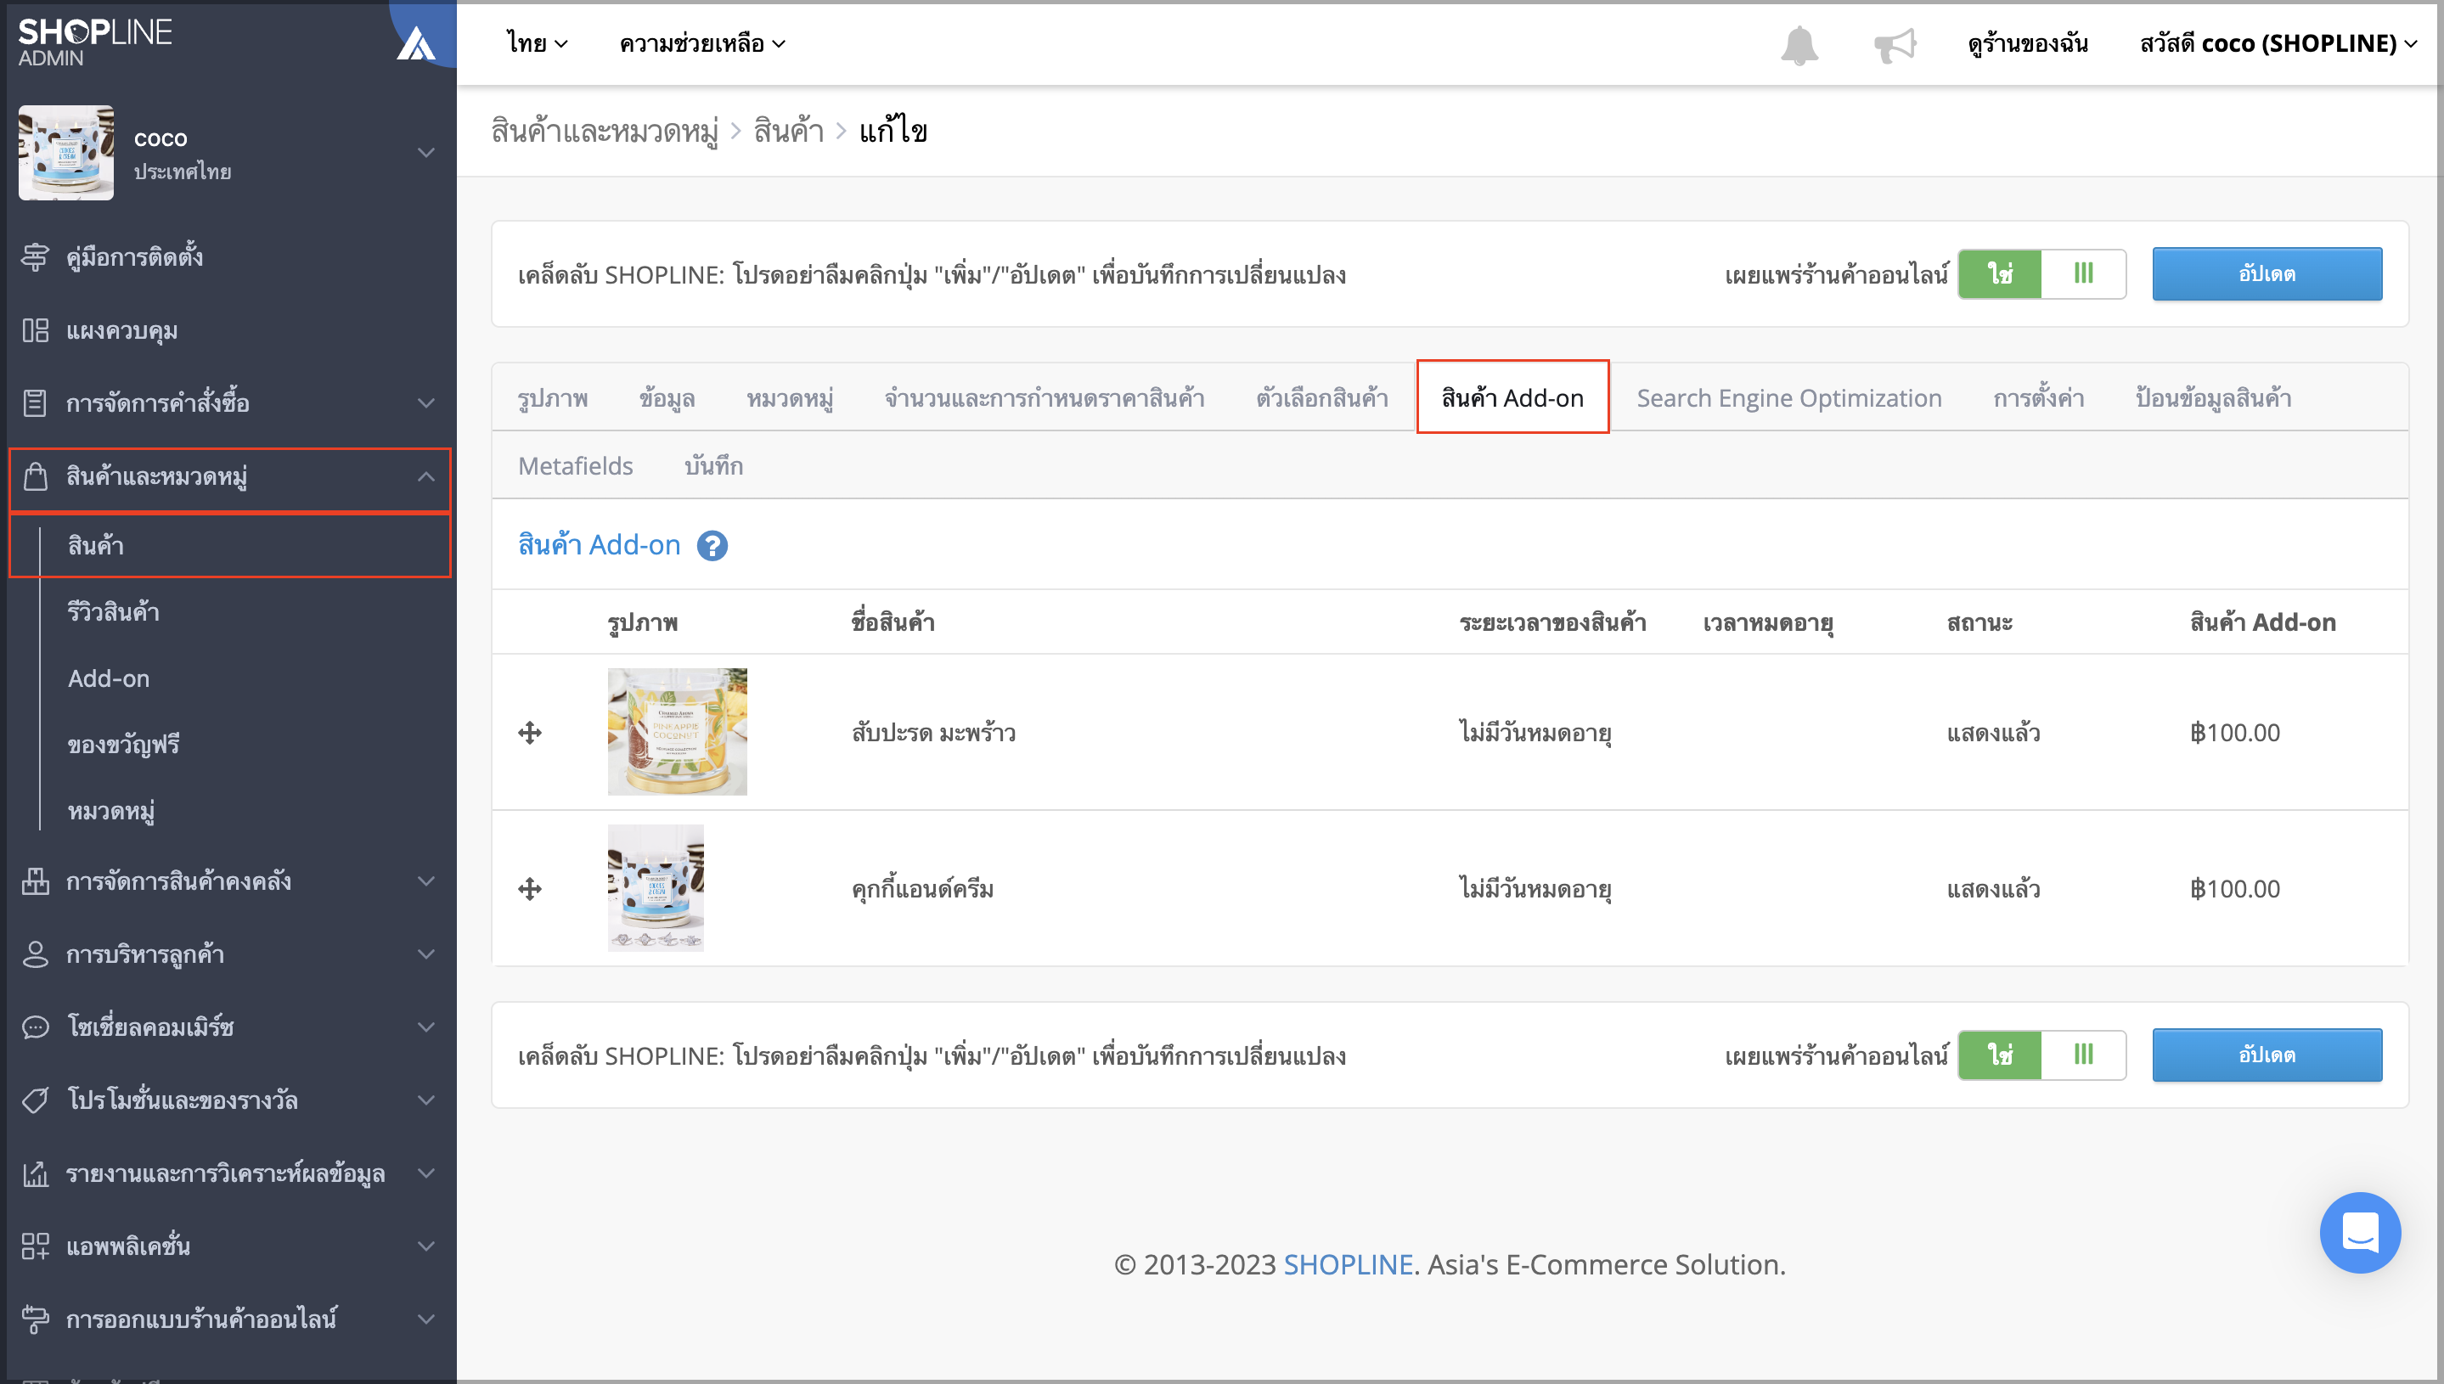Click the triangular logo icon in sidebar corner
This screenshot has height=1384, width=2444.
(415, 42)
